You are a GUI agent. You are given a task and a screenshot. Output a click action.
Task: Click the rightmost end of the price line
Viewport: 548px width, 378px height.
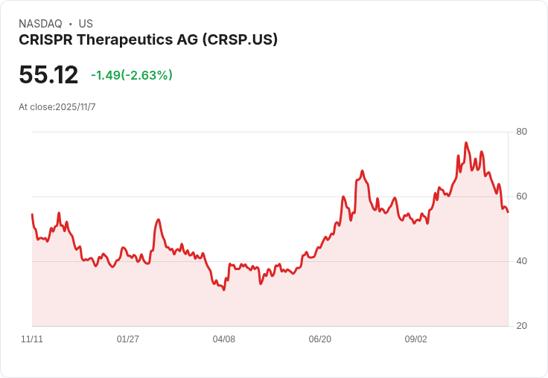tap(508, 212)
